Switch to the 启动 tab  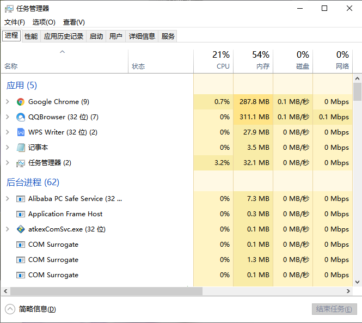click(96, 36)
